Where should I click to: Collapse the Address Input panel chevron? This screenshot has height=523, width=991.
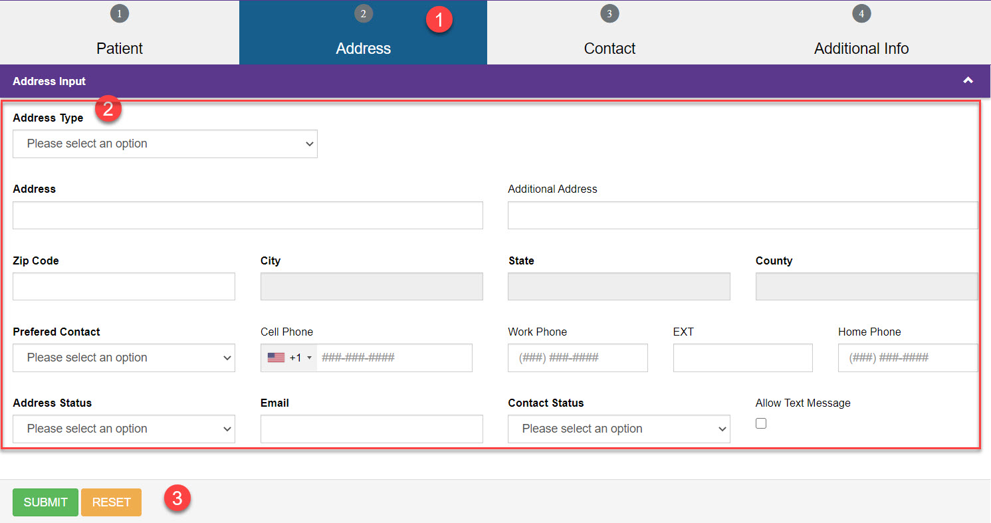(968, 80)
